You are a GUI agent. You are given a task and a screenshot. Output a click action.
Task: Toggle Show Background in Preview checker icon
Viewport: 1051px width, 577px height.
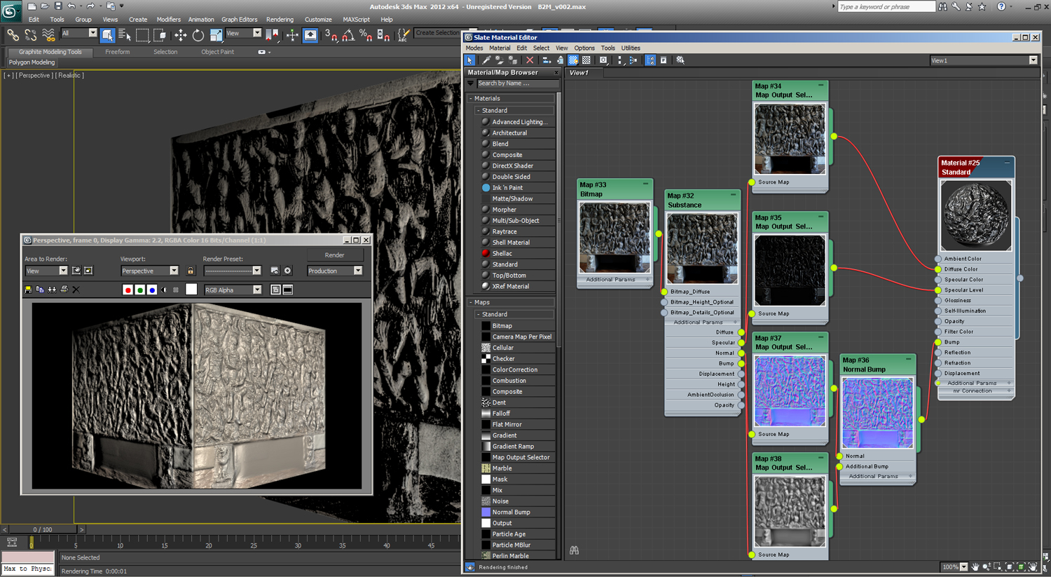tap(586, 60)
